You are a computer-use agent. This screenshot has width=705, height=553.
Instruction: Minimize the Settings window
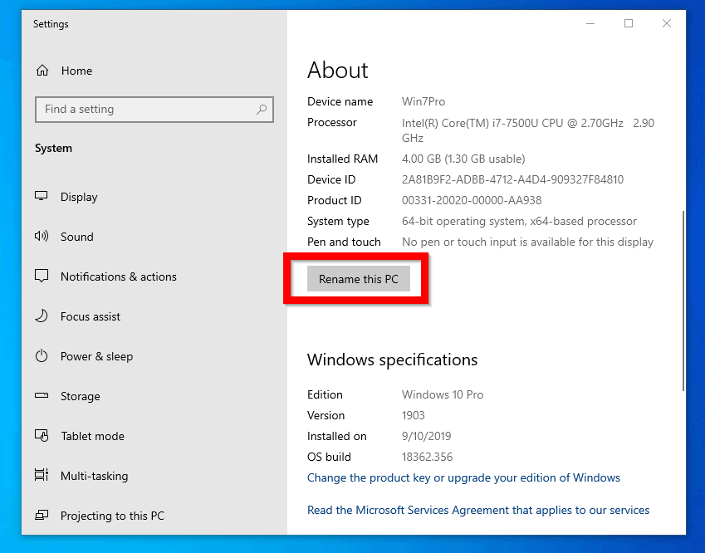590,24
